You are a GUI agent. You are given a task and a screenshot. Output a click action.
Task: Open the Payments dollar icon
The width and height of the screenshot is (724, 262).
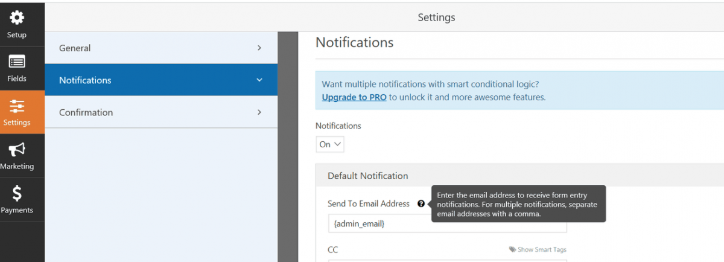pyautogui.click(x=17, y=194)
